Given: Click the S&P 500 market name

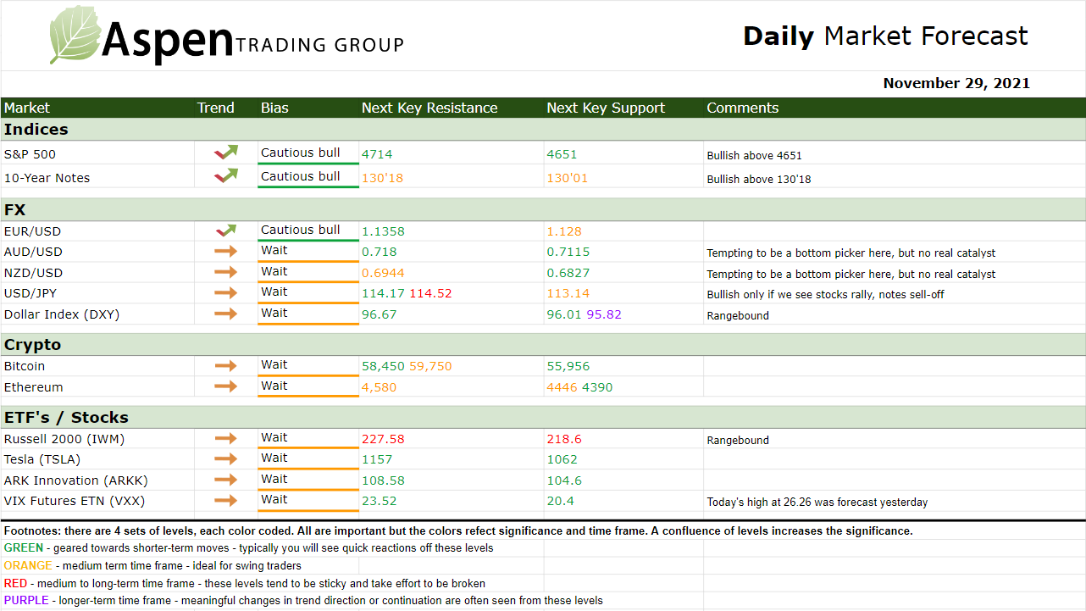Looking at the screenshot, I should (30, 154).
